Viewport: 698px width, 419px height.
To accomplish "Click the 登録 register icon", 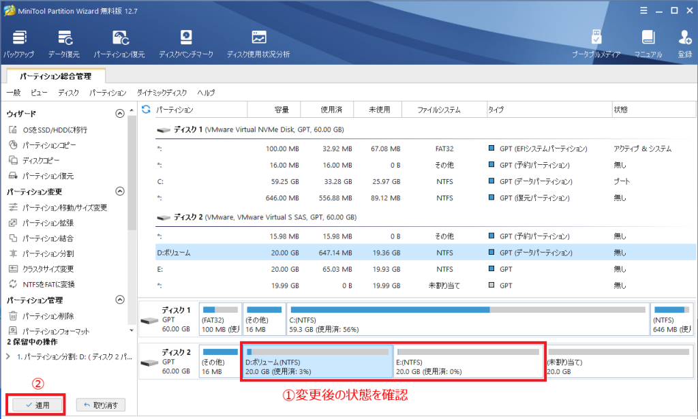I will (x=684, y=44).
